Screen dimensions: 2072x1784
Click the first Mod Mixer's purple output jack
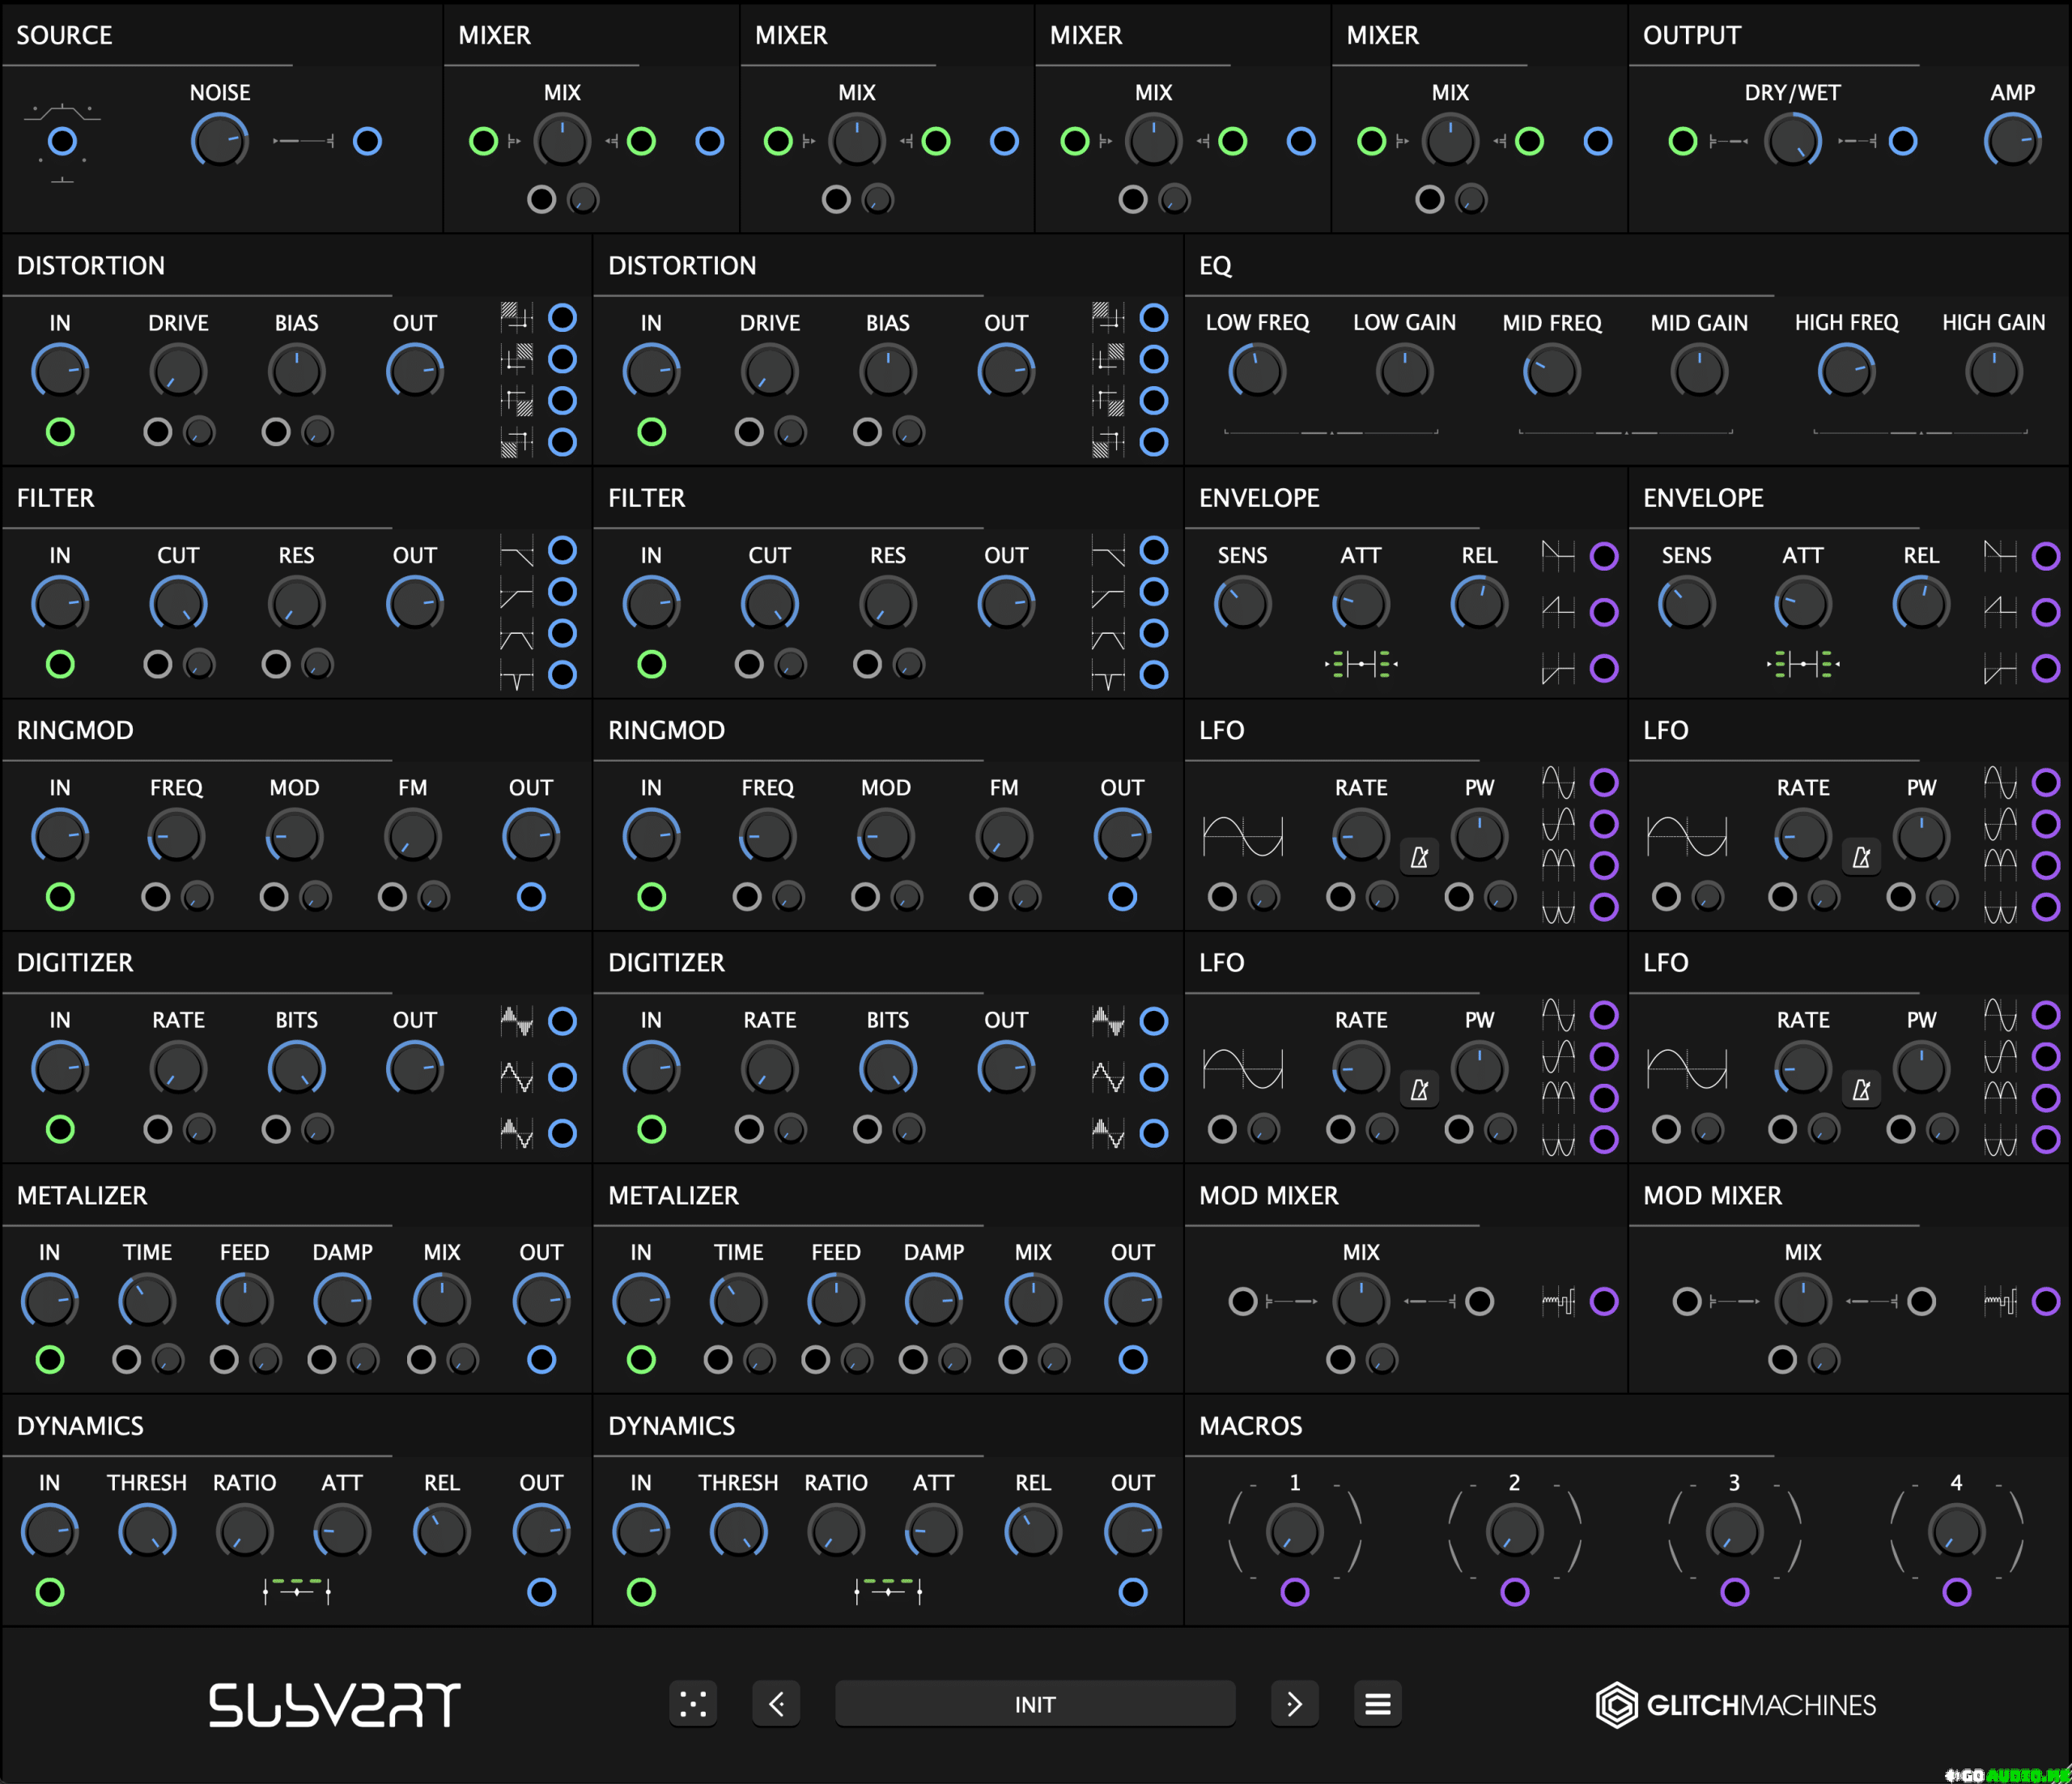(1604, 1301)
